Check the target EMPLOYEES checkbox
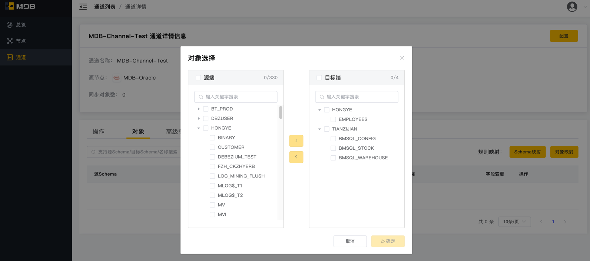Image resolution: width=590 pixels, height=261 pixels. 333,119
